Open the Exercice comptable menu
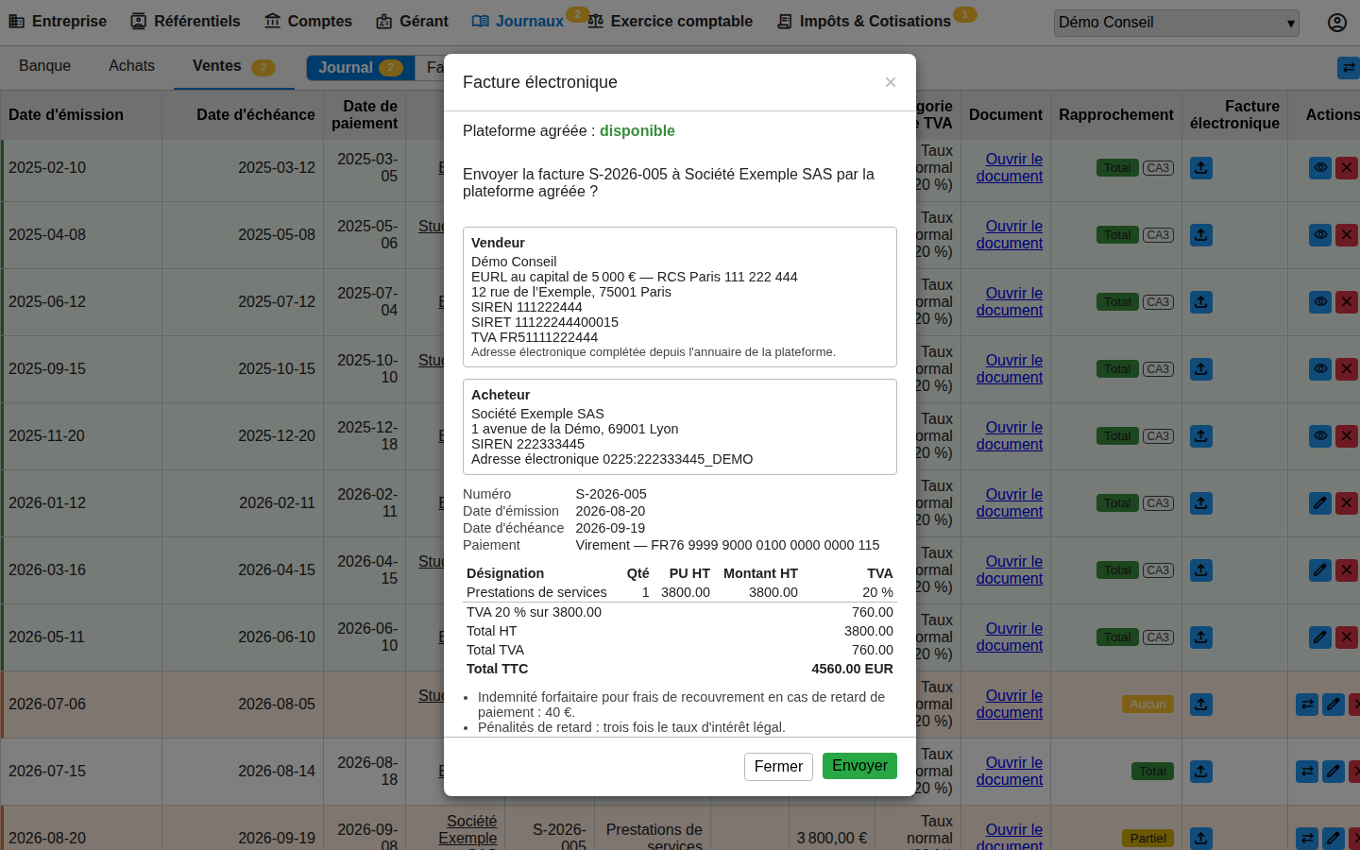This screenshot has width=1360, height=850. 671,22
